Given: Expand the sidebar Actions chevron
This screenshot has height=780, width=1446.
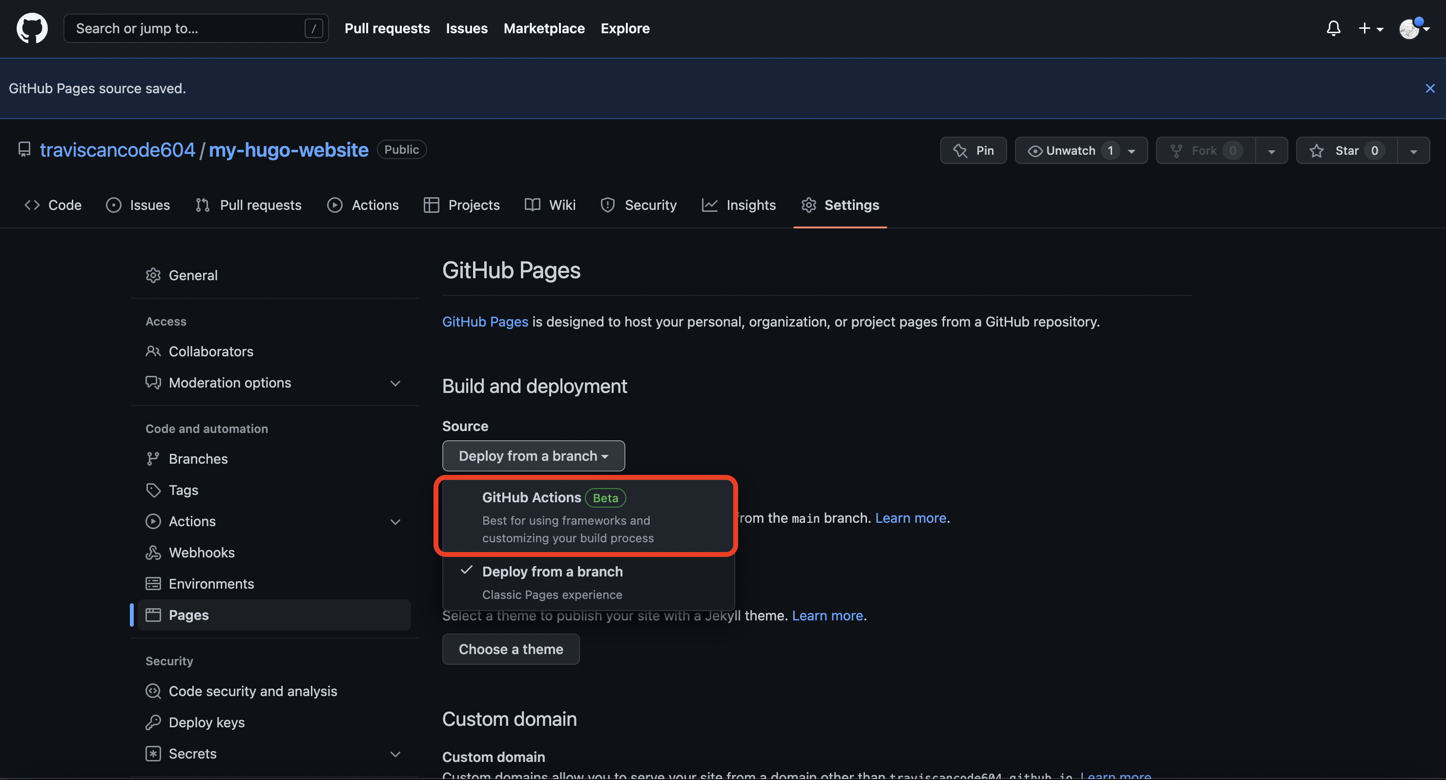Looking at the screenshot, I should point(395,522).
